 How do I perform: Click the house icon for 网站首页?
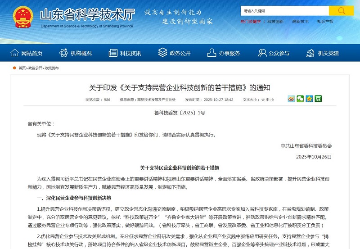tap(15, 53)
